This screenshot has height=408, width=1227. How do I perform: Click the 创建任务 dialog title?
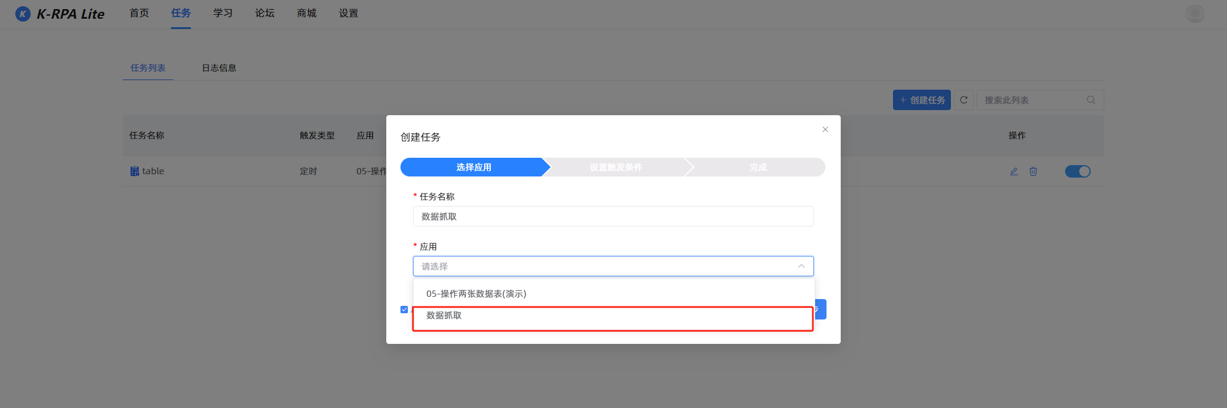[x=420, y=137]
